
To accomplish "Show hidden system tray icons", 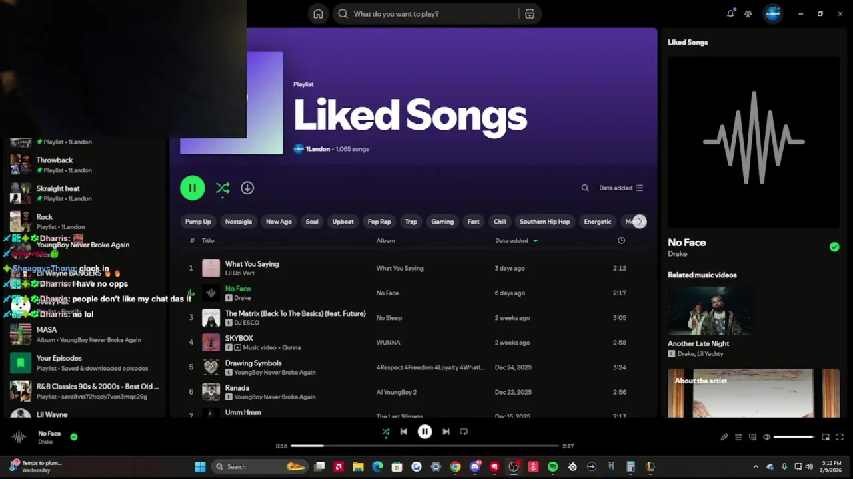I will 756,467.
